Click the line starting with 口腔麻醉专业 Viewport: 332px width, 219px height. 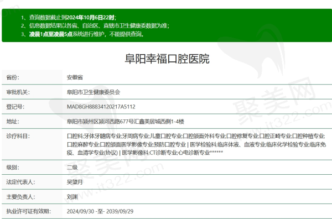[x=196, y=144]
